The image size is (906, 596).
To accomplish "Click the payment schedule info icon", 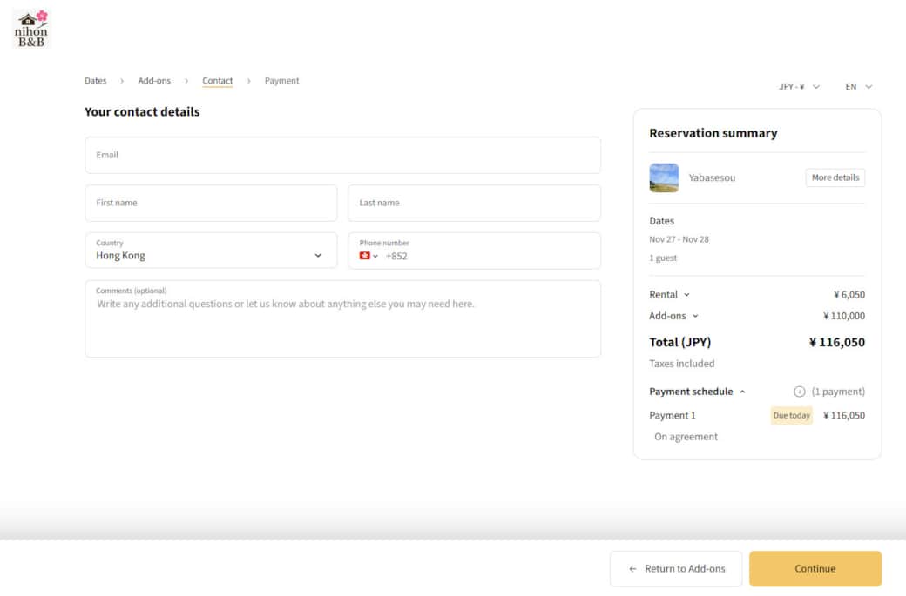I will click(799, 392).
